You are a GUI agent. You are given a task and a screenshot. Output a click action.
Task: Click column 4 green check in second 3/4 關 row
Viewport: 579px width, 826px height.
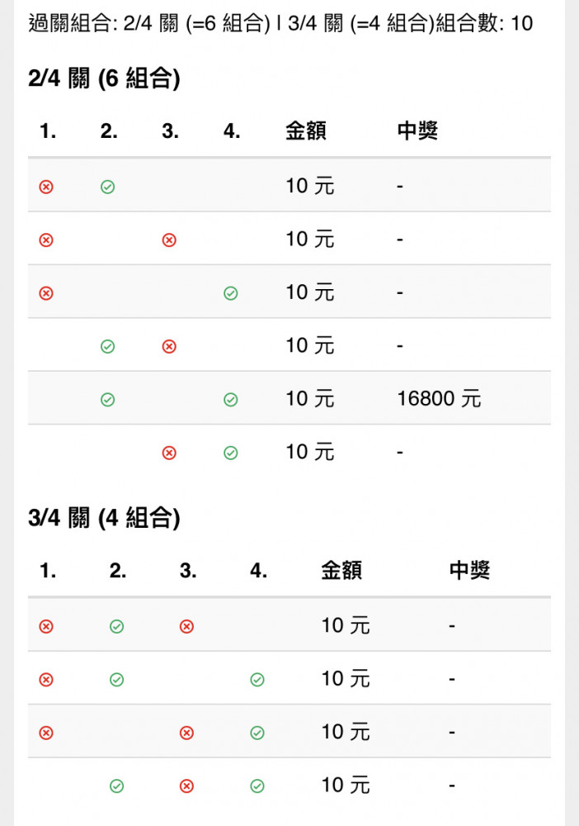pos(257,680)
